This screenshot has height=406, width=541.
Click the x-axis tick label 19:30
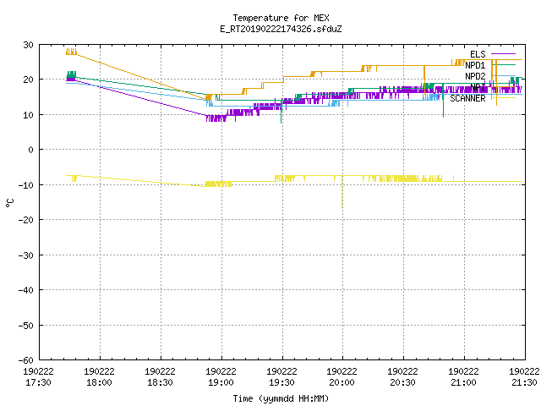coord(281,382)
